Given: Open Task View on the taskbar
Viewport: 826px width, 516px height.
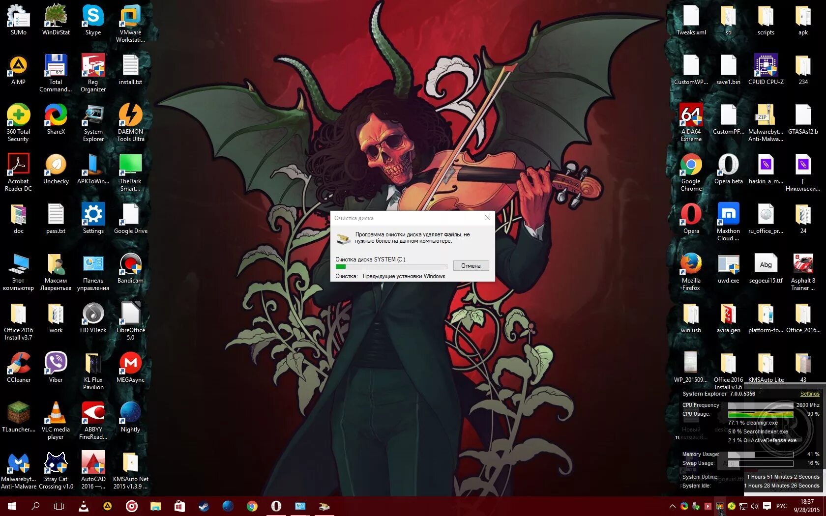Looking at the screenshot, I should point(59,506).
